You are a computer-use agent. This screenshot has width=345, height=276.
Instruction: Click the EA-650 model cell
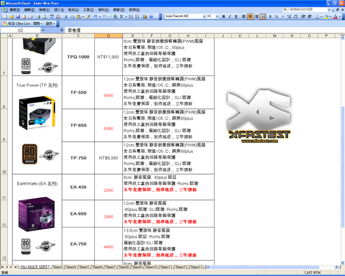(x=78, y=213)
